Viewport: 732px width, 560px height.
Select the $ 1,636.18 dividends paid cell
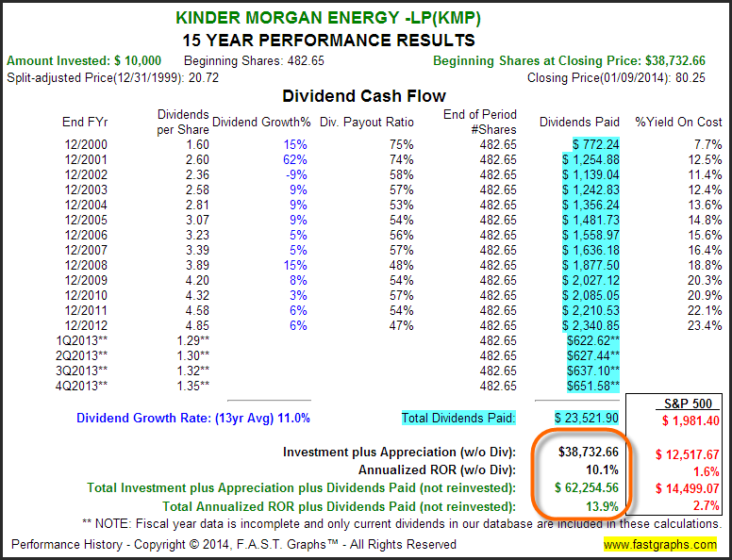pos(591,250)
